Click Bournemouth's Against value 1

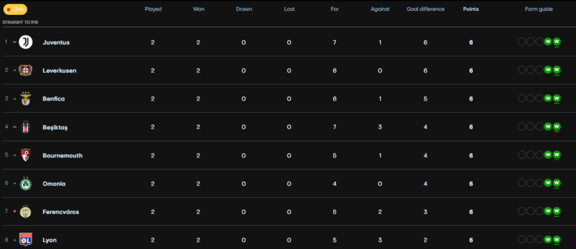coord(380,156)
